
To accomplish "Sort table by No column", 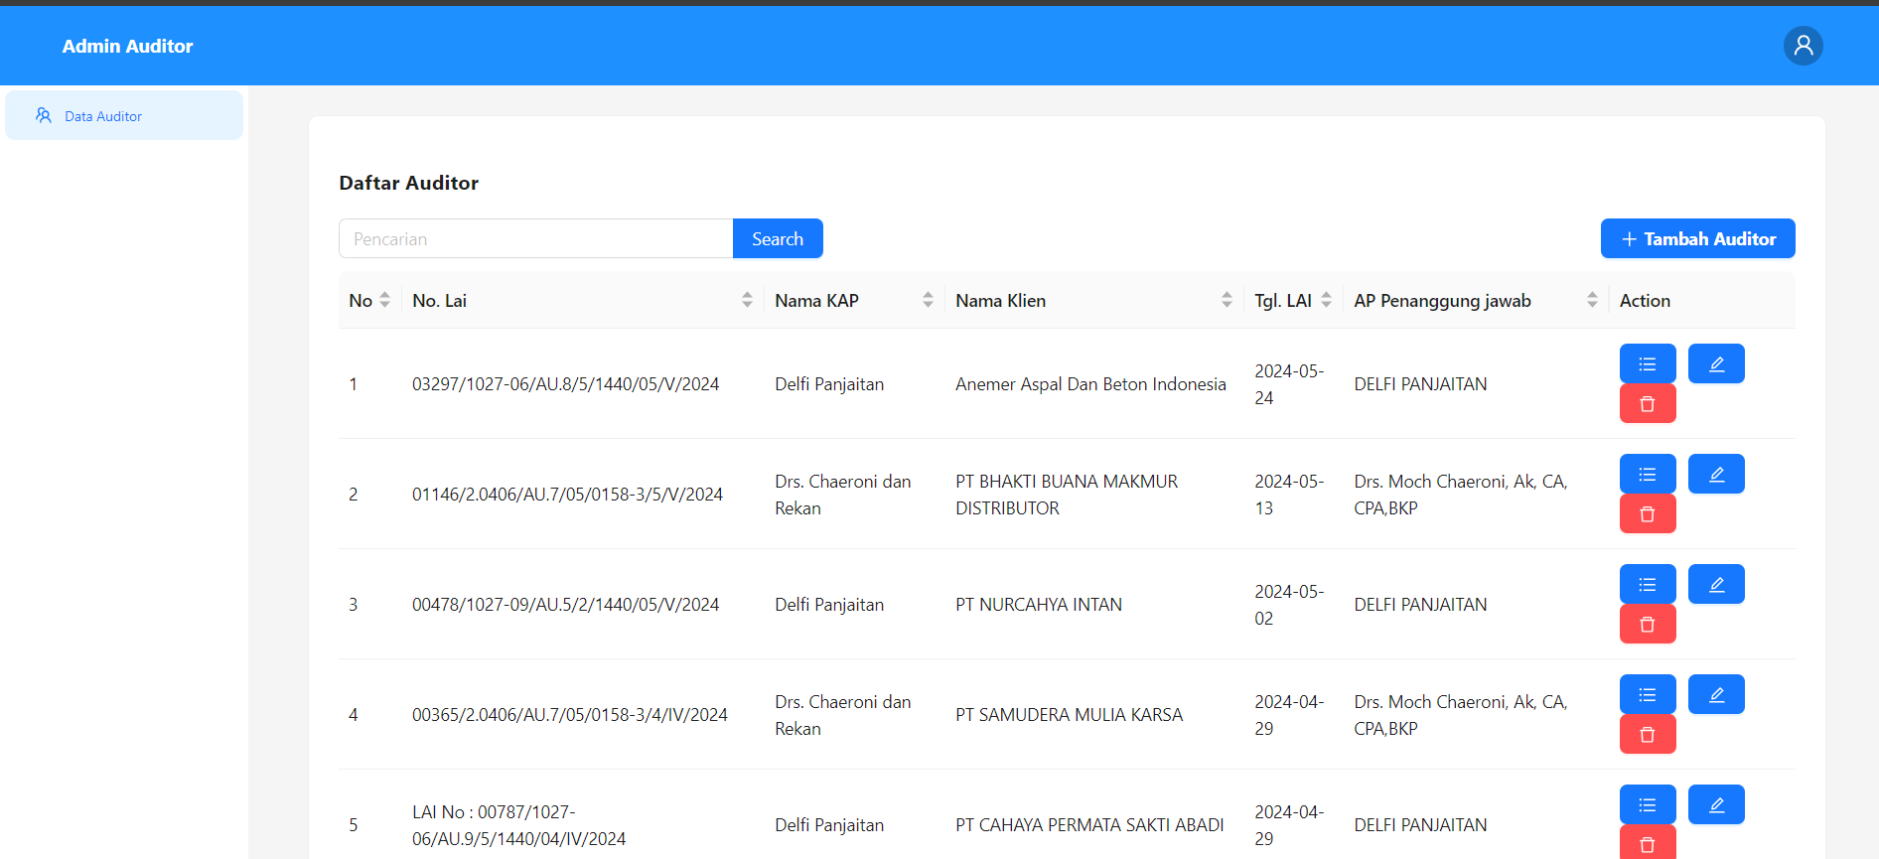I will coord(384,300).
